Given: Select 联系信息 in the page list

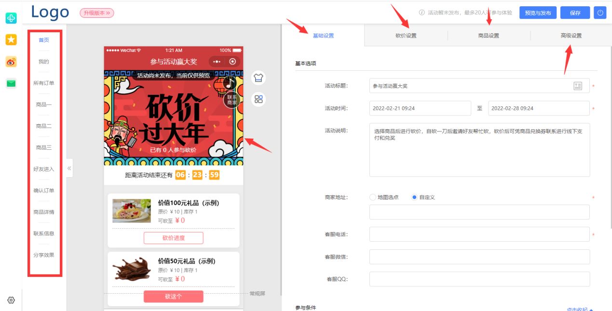Looking at the screenshot, I should (44, 233).
